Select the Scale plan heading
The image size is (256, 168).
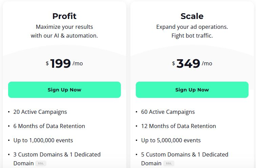(x=192, y=16)
